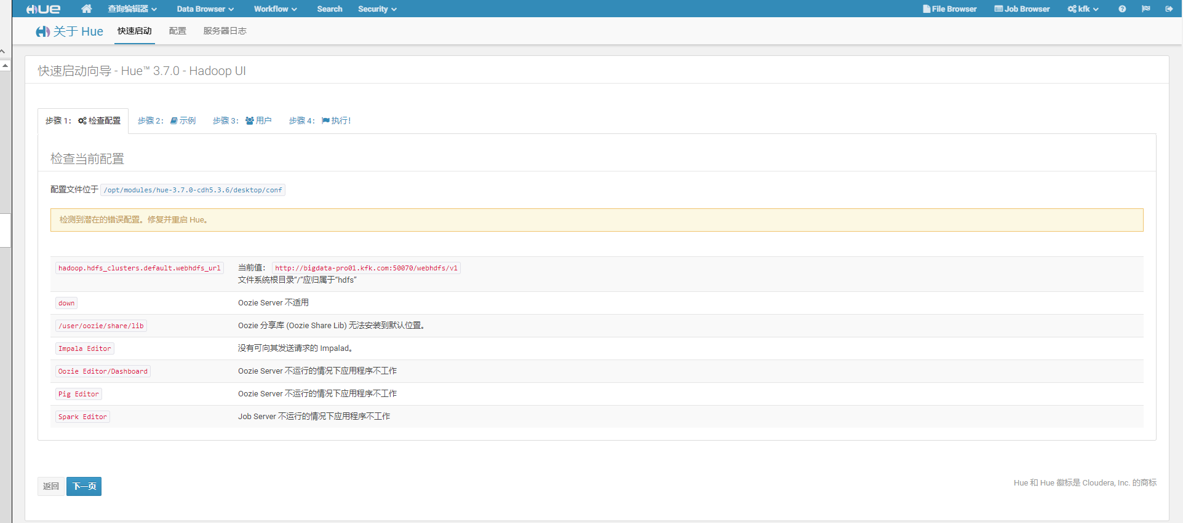
Task: Click hadoop.hdfs_clusters.default.webhdfs_url label
Action: [140, 268]
